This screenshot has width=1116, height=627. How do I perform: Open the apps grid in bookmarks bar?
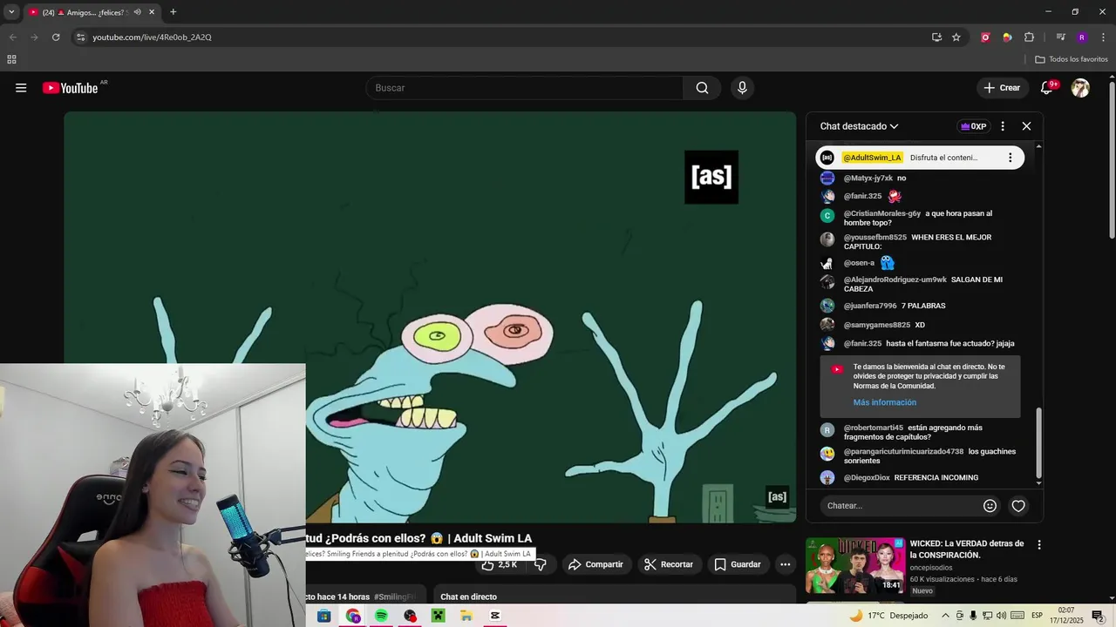pos(11,59)
